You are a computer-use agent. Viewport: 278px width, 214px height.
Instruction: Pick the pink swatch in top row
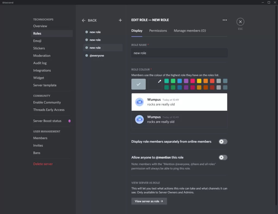coord(192,81)
